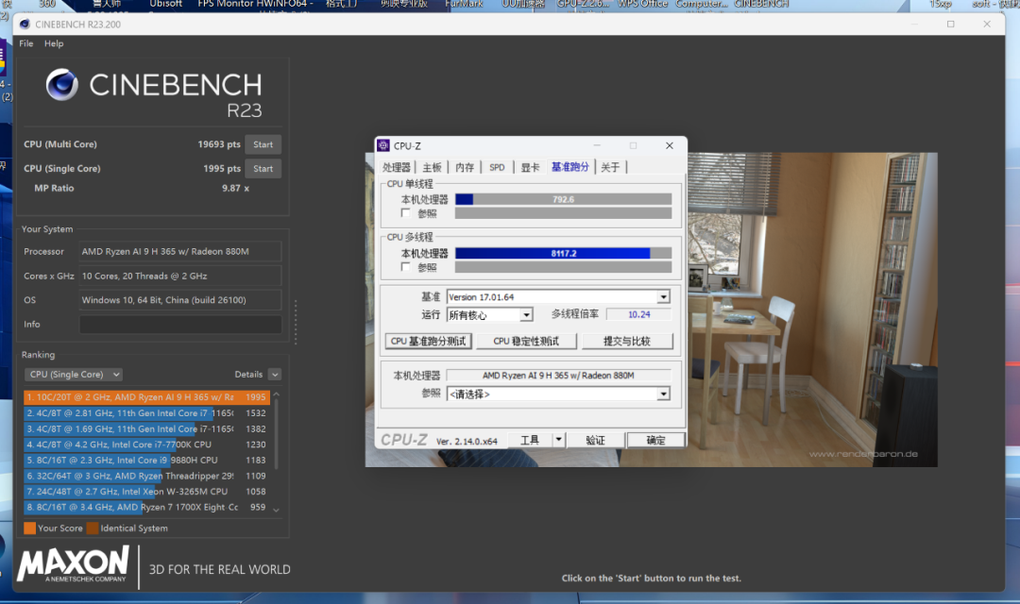The width and height of the screenshot is (1020, 604).
Task: Switch to the SPD tab in CPU-Z
Action: 497,167
